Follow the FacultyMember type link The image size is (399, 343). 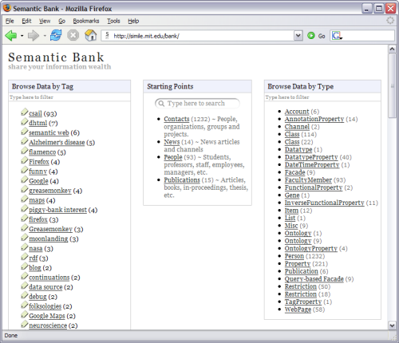click(308, 180)
